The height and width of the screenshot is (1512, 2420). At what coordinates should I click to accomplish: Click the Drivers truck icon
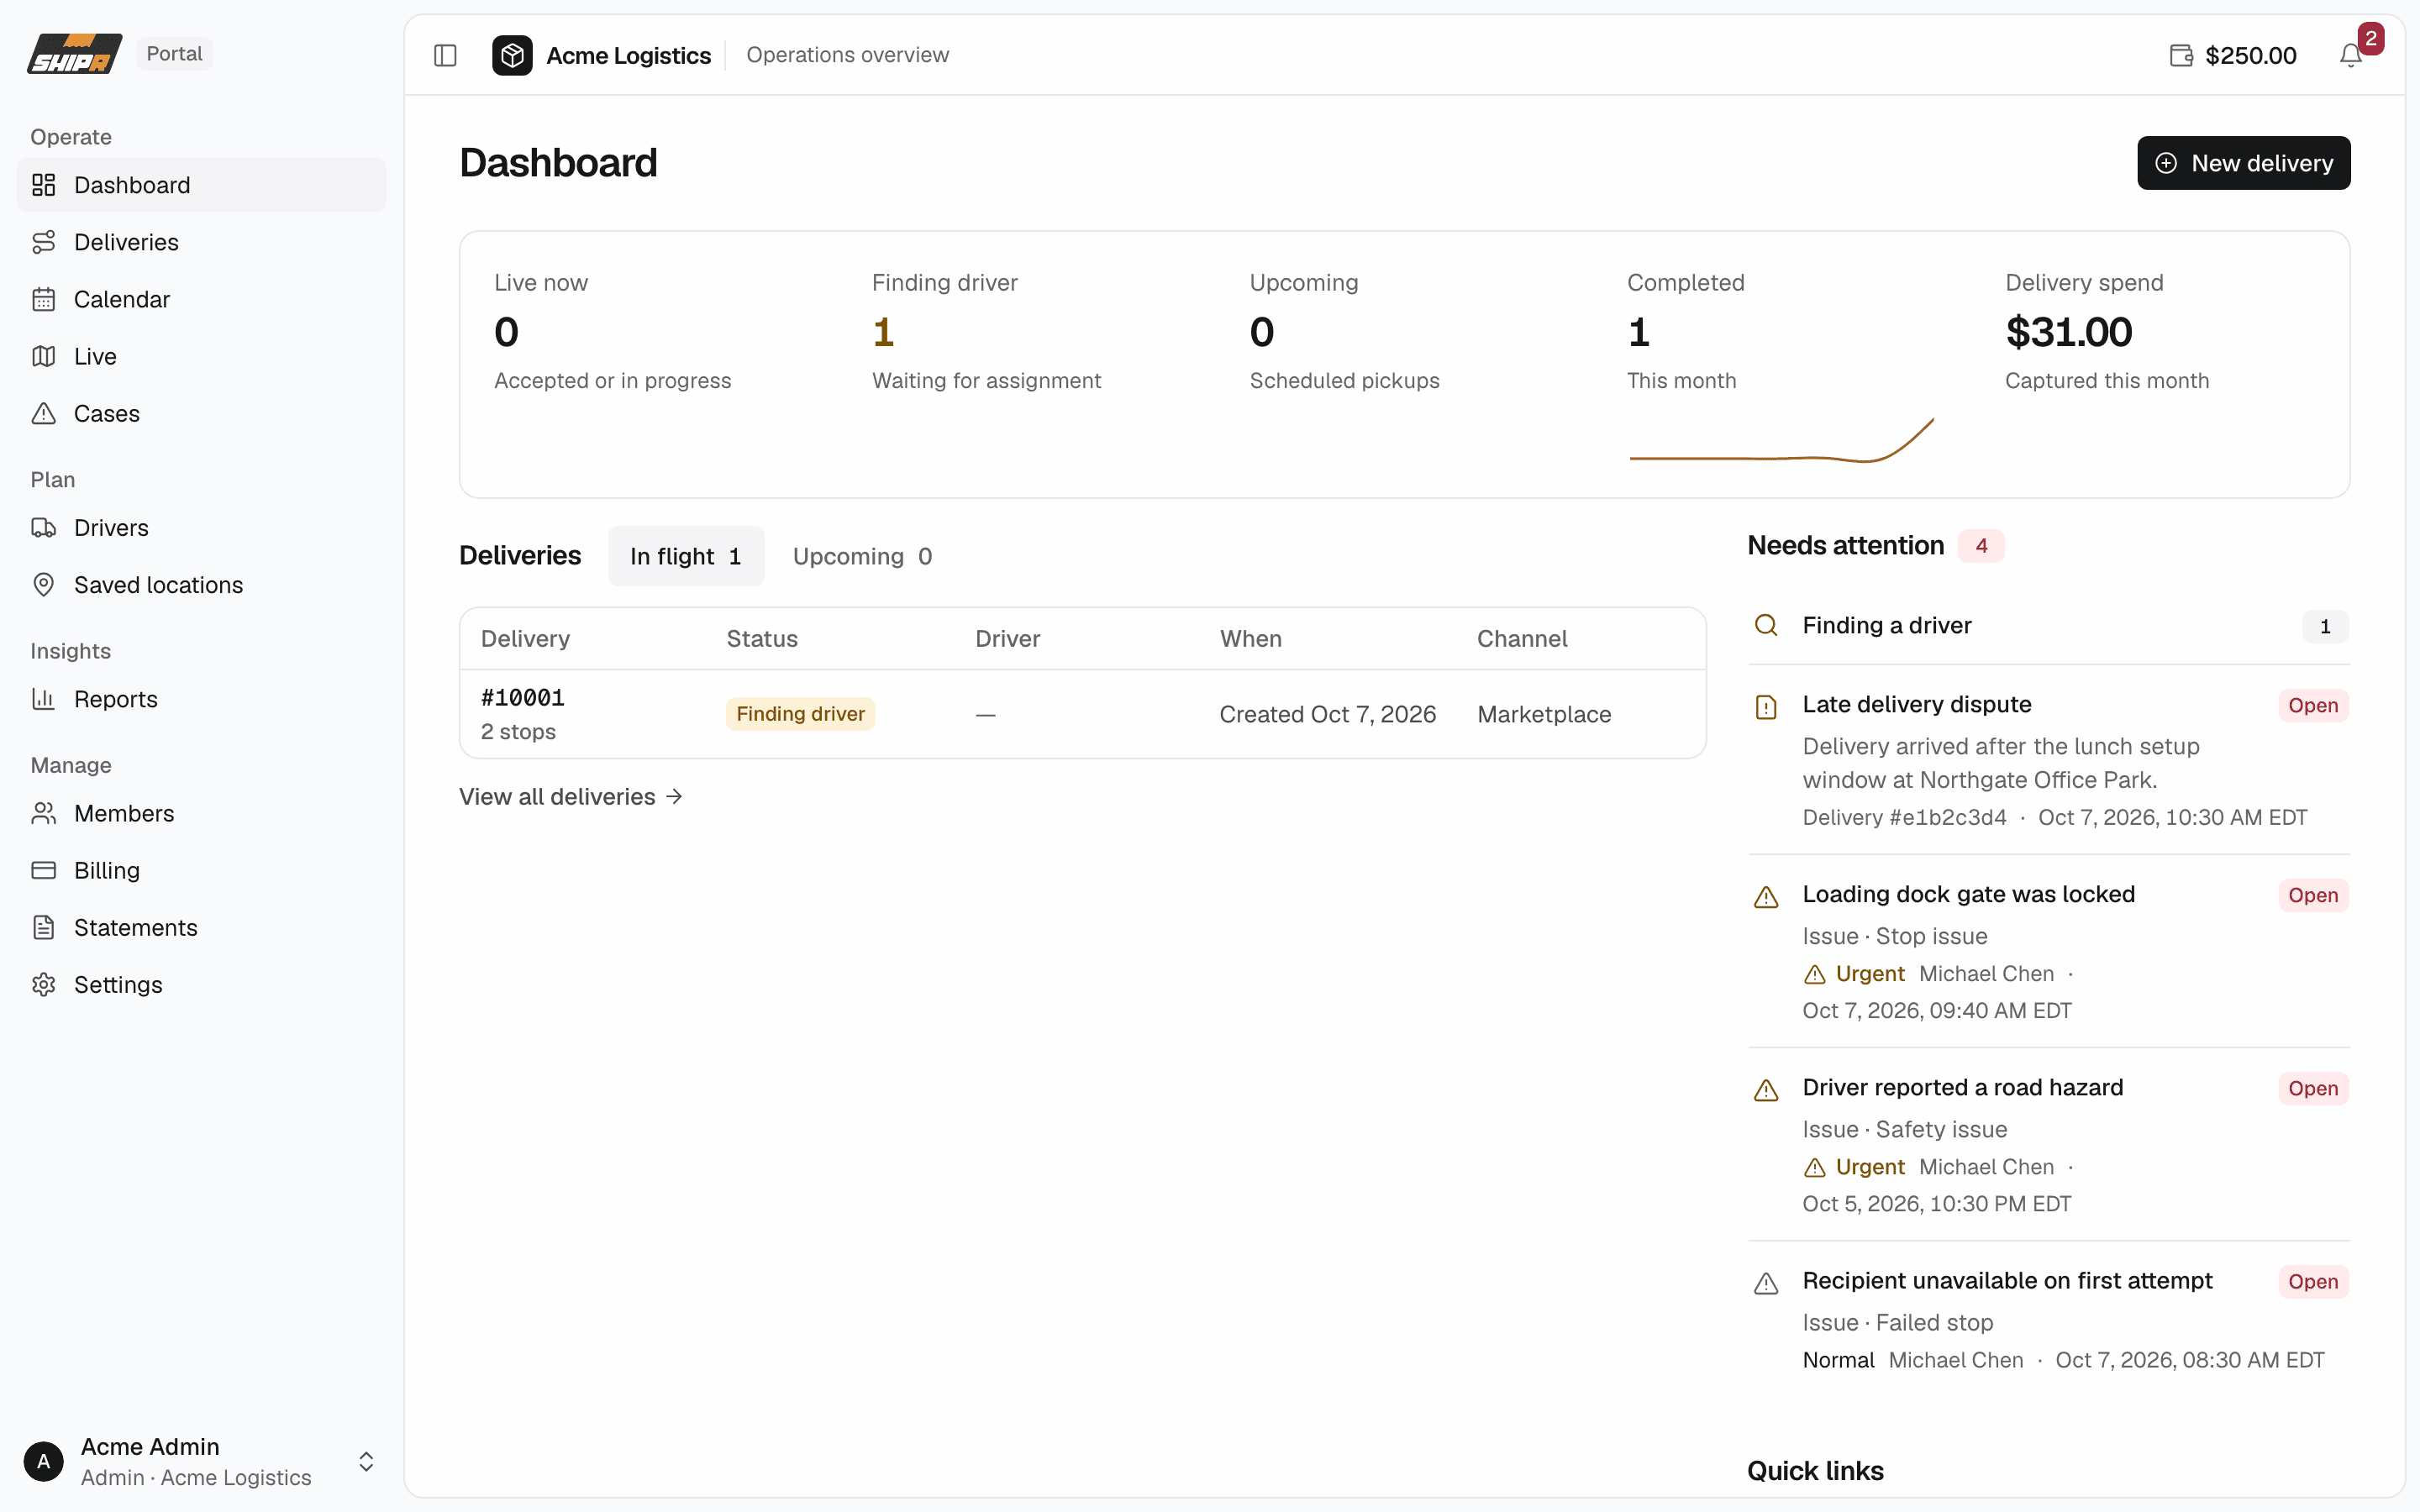[43, 527]
